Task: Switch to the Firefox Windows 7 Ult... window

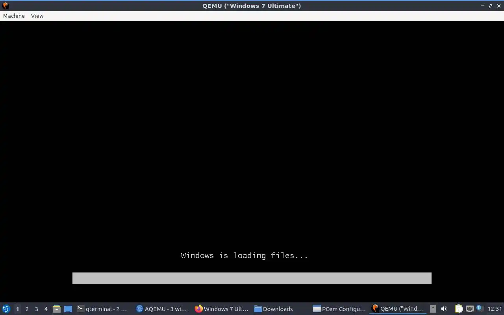Action: 221,309
